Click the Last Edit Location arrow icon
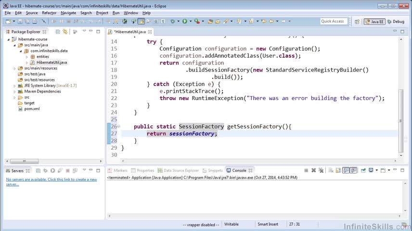Screen dimensions: 412x231 click(x=264, y=21)
